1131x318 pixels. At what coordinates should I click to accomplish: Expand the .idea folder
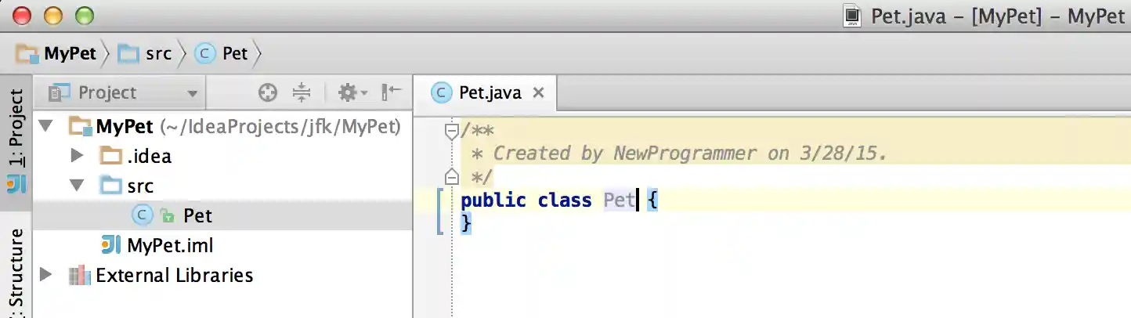pyautogui.click(x=76, y=156)
